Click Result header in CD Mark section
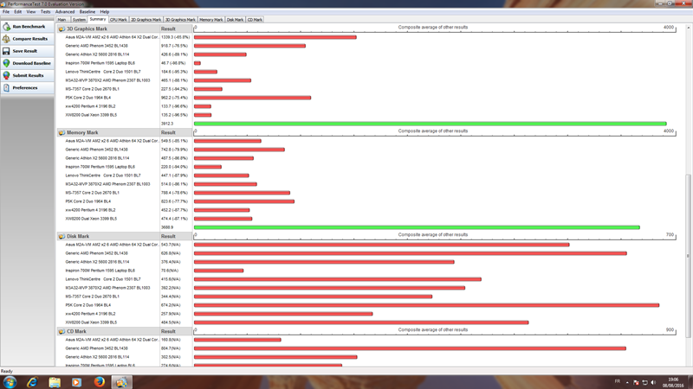This screenshot has width=693, height=389. [176, 331]
